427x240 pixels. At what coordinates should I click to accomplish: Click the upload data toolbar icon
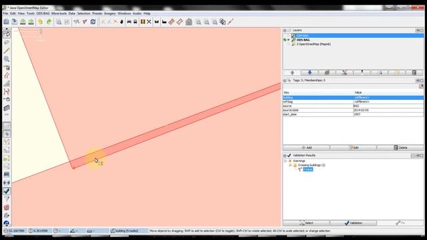point(31,22)
